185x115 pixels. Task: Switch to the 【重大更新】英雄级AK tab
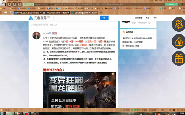(84, 13)
